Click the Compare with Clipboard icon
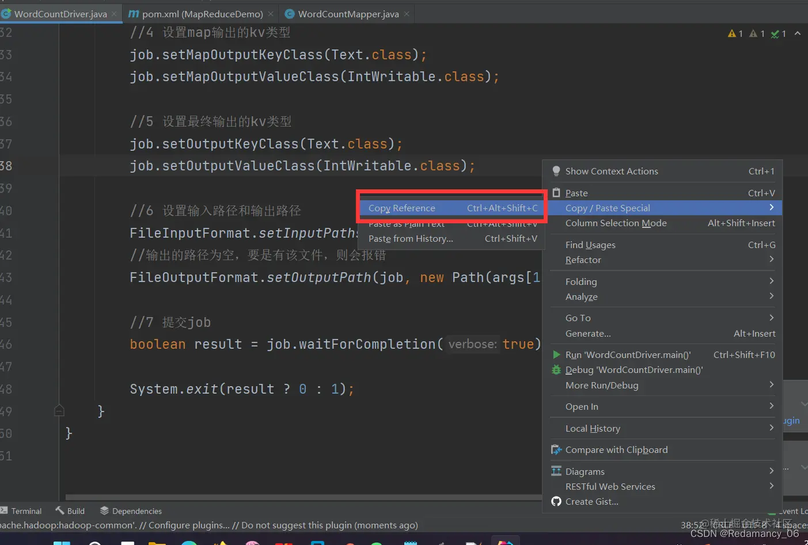Viewport: 808px width, 545px height. [x=556, y=449]
